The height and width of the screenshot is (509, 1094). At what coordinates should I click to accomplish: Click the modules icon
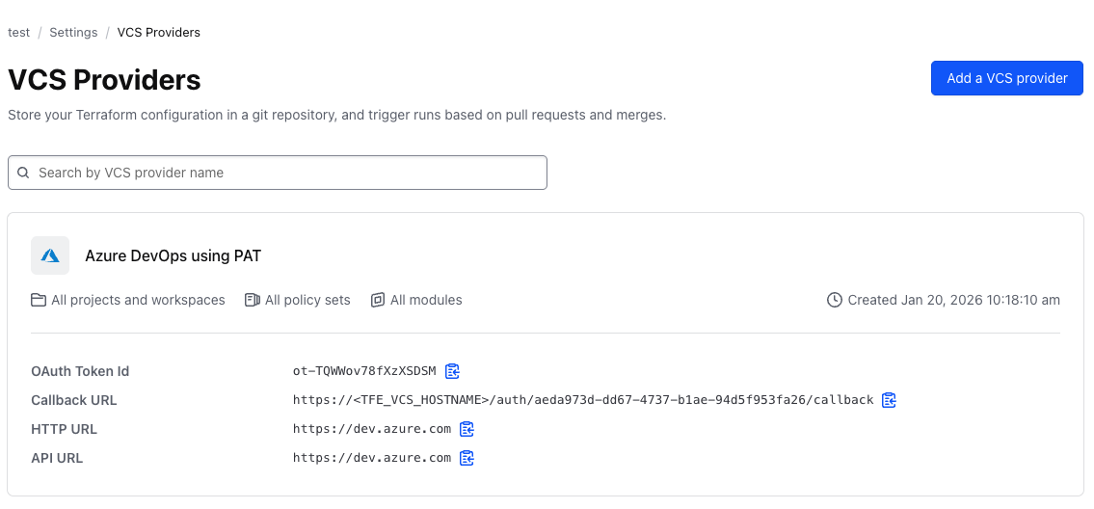378,300
